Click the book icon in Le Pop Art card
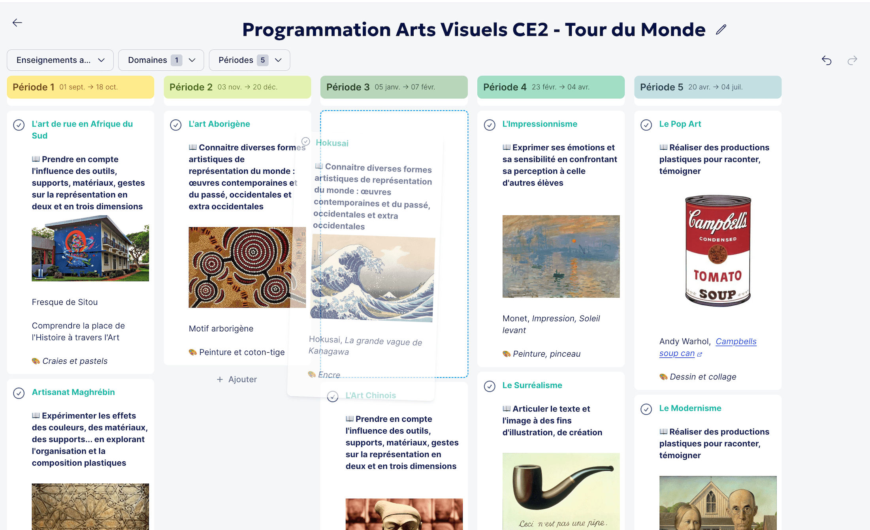This screenshot has width=870, height=530. (663, 147)
